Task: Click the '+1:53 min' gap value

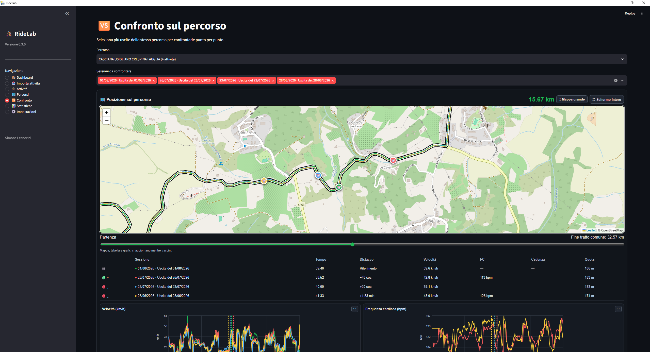Action: [367, 296]
